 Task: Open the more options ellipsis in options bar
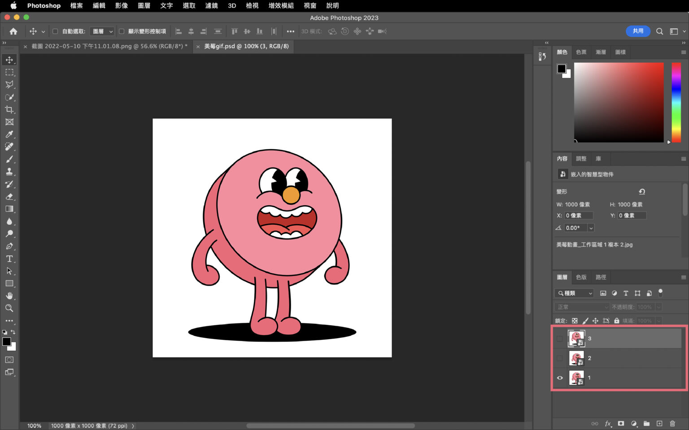pyautogui.click(x=291, y=31)
